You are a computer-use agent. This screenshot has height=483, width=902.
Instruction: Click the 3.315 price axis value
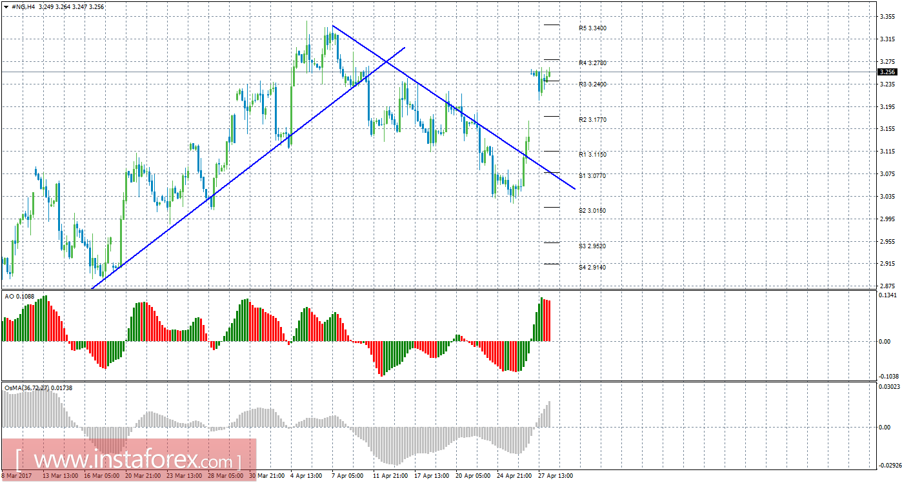tap(887, 39)
